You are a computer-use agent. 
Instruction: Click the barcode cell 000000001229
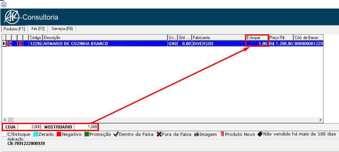[x=308, y=44]
